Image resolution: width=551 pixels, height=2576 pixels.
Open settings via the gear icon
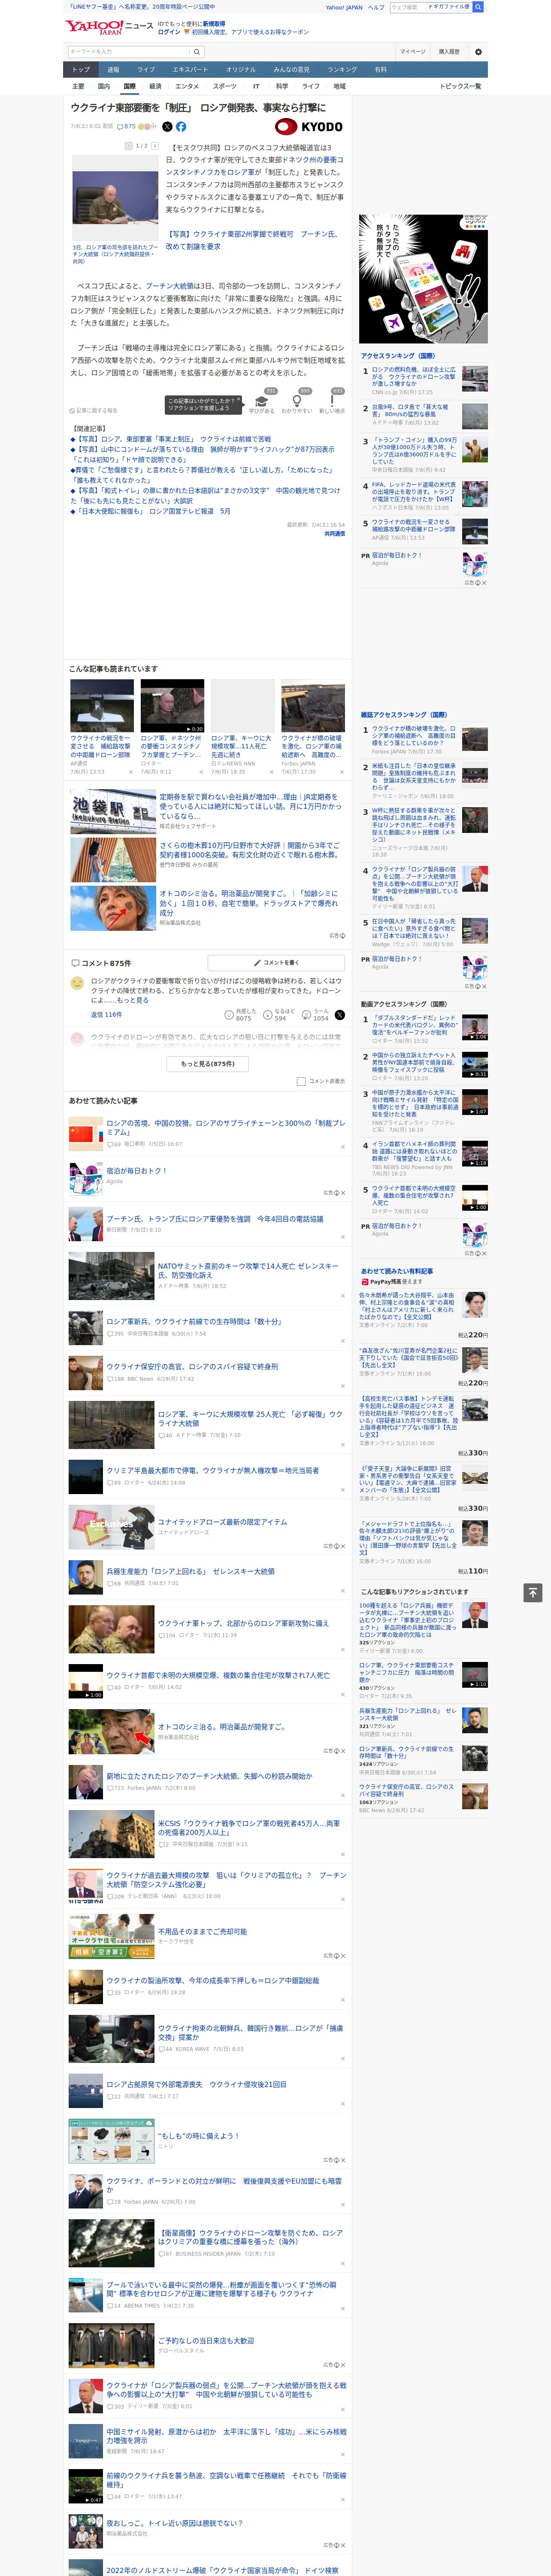click(x=478, y=51)
